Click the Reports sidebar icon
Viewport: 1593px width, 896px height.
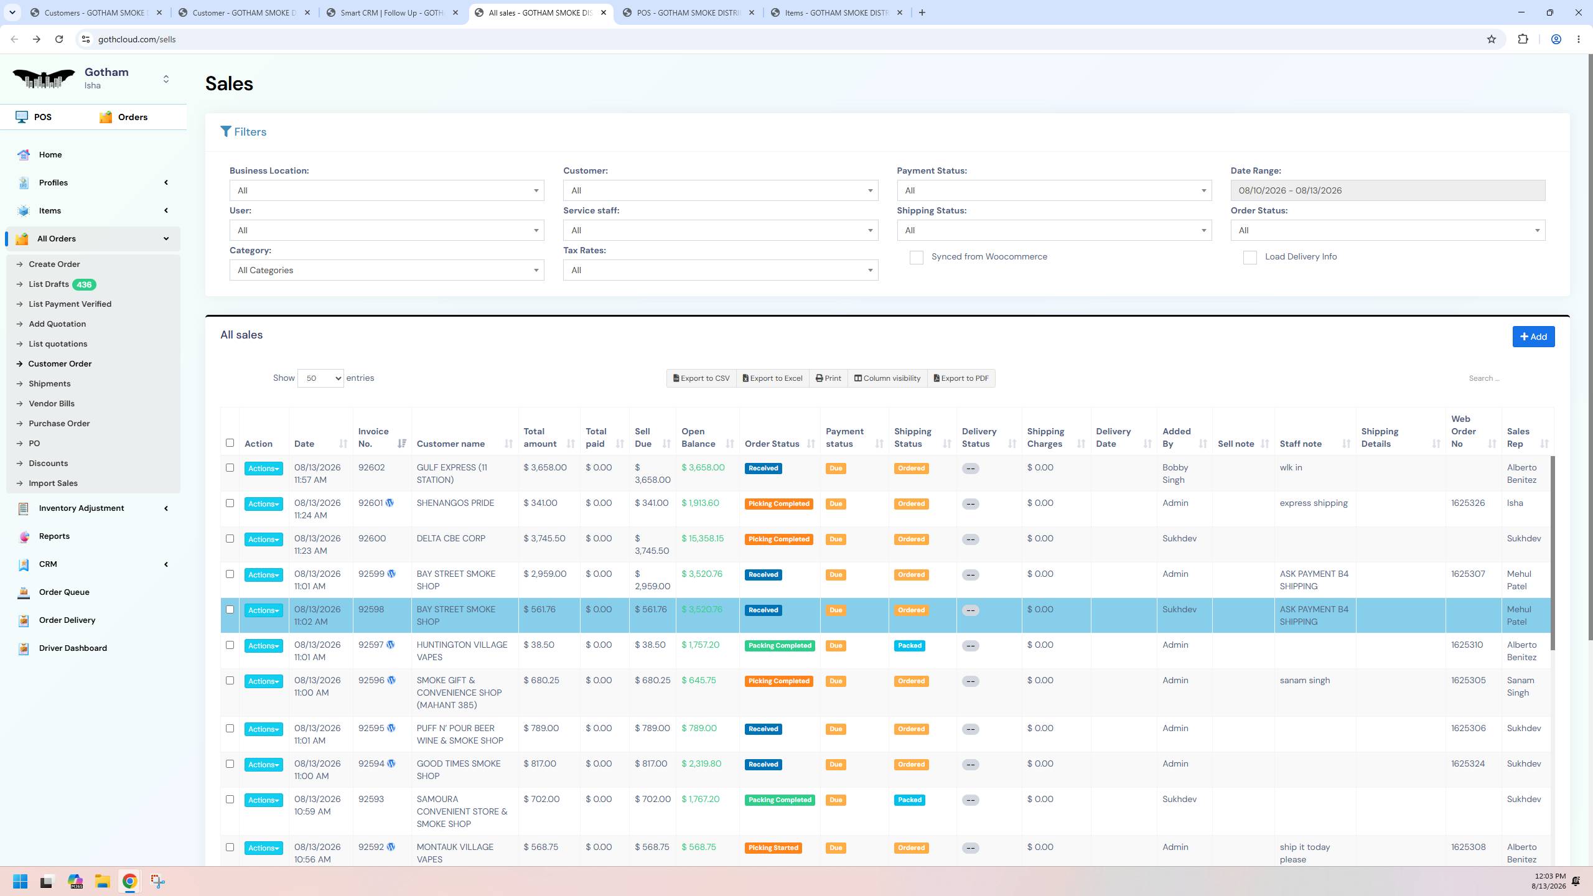(24, 536)
